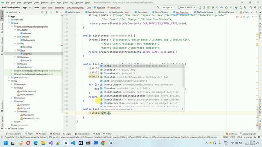Open the SDK Manager toolbar icon
This screenshot has width=262, height=147.
pos(245,7)
